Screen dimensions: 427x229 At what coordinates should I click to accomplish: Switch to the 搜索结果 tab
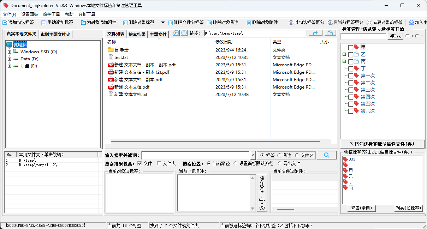point(137,34)
